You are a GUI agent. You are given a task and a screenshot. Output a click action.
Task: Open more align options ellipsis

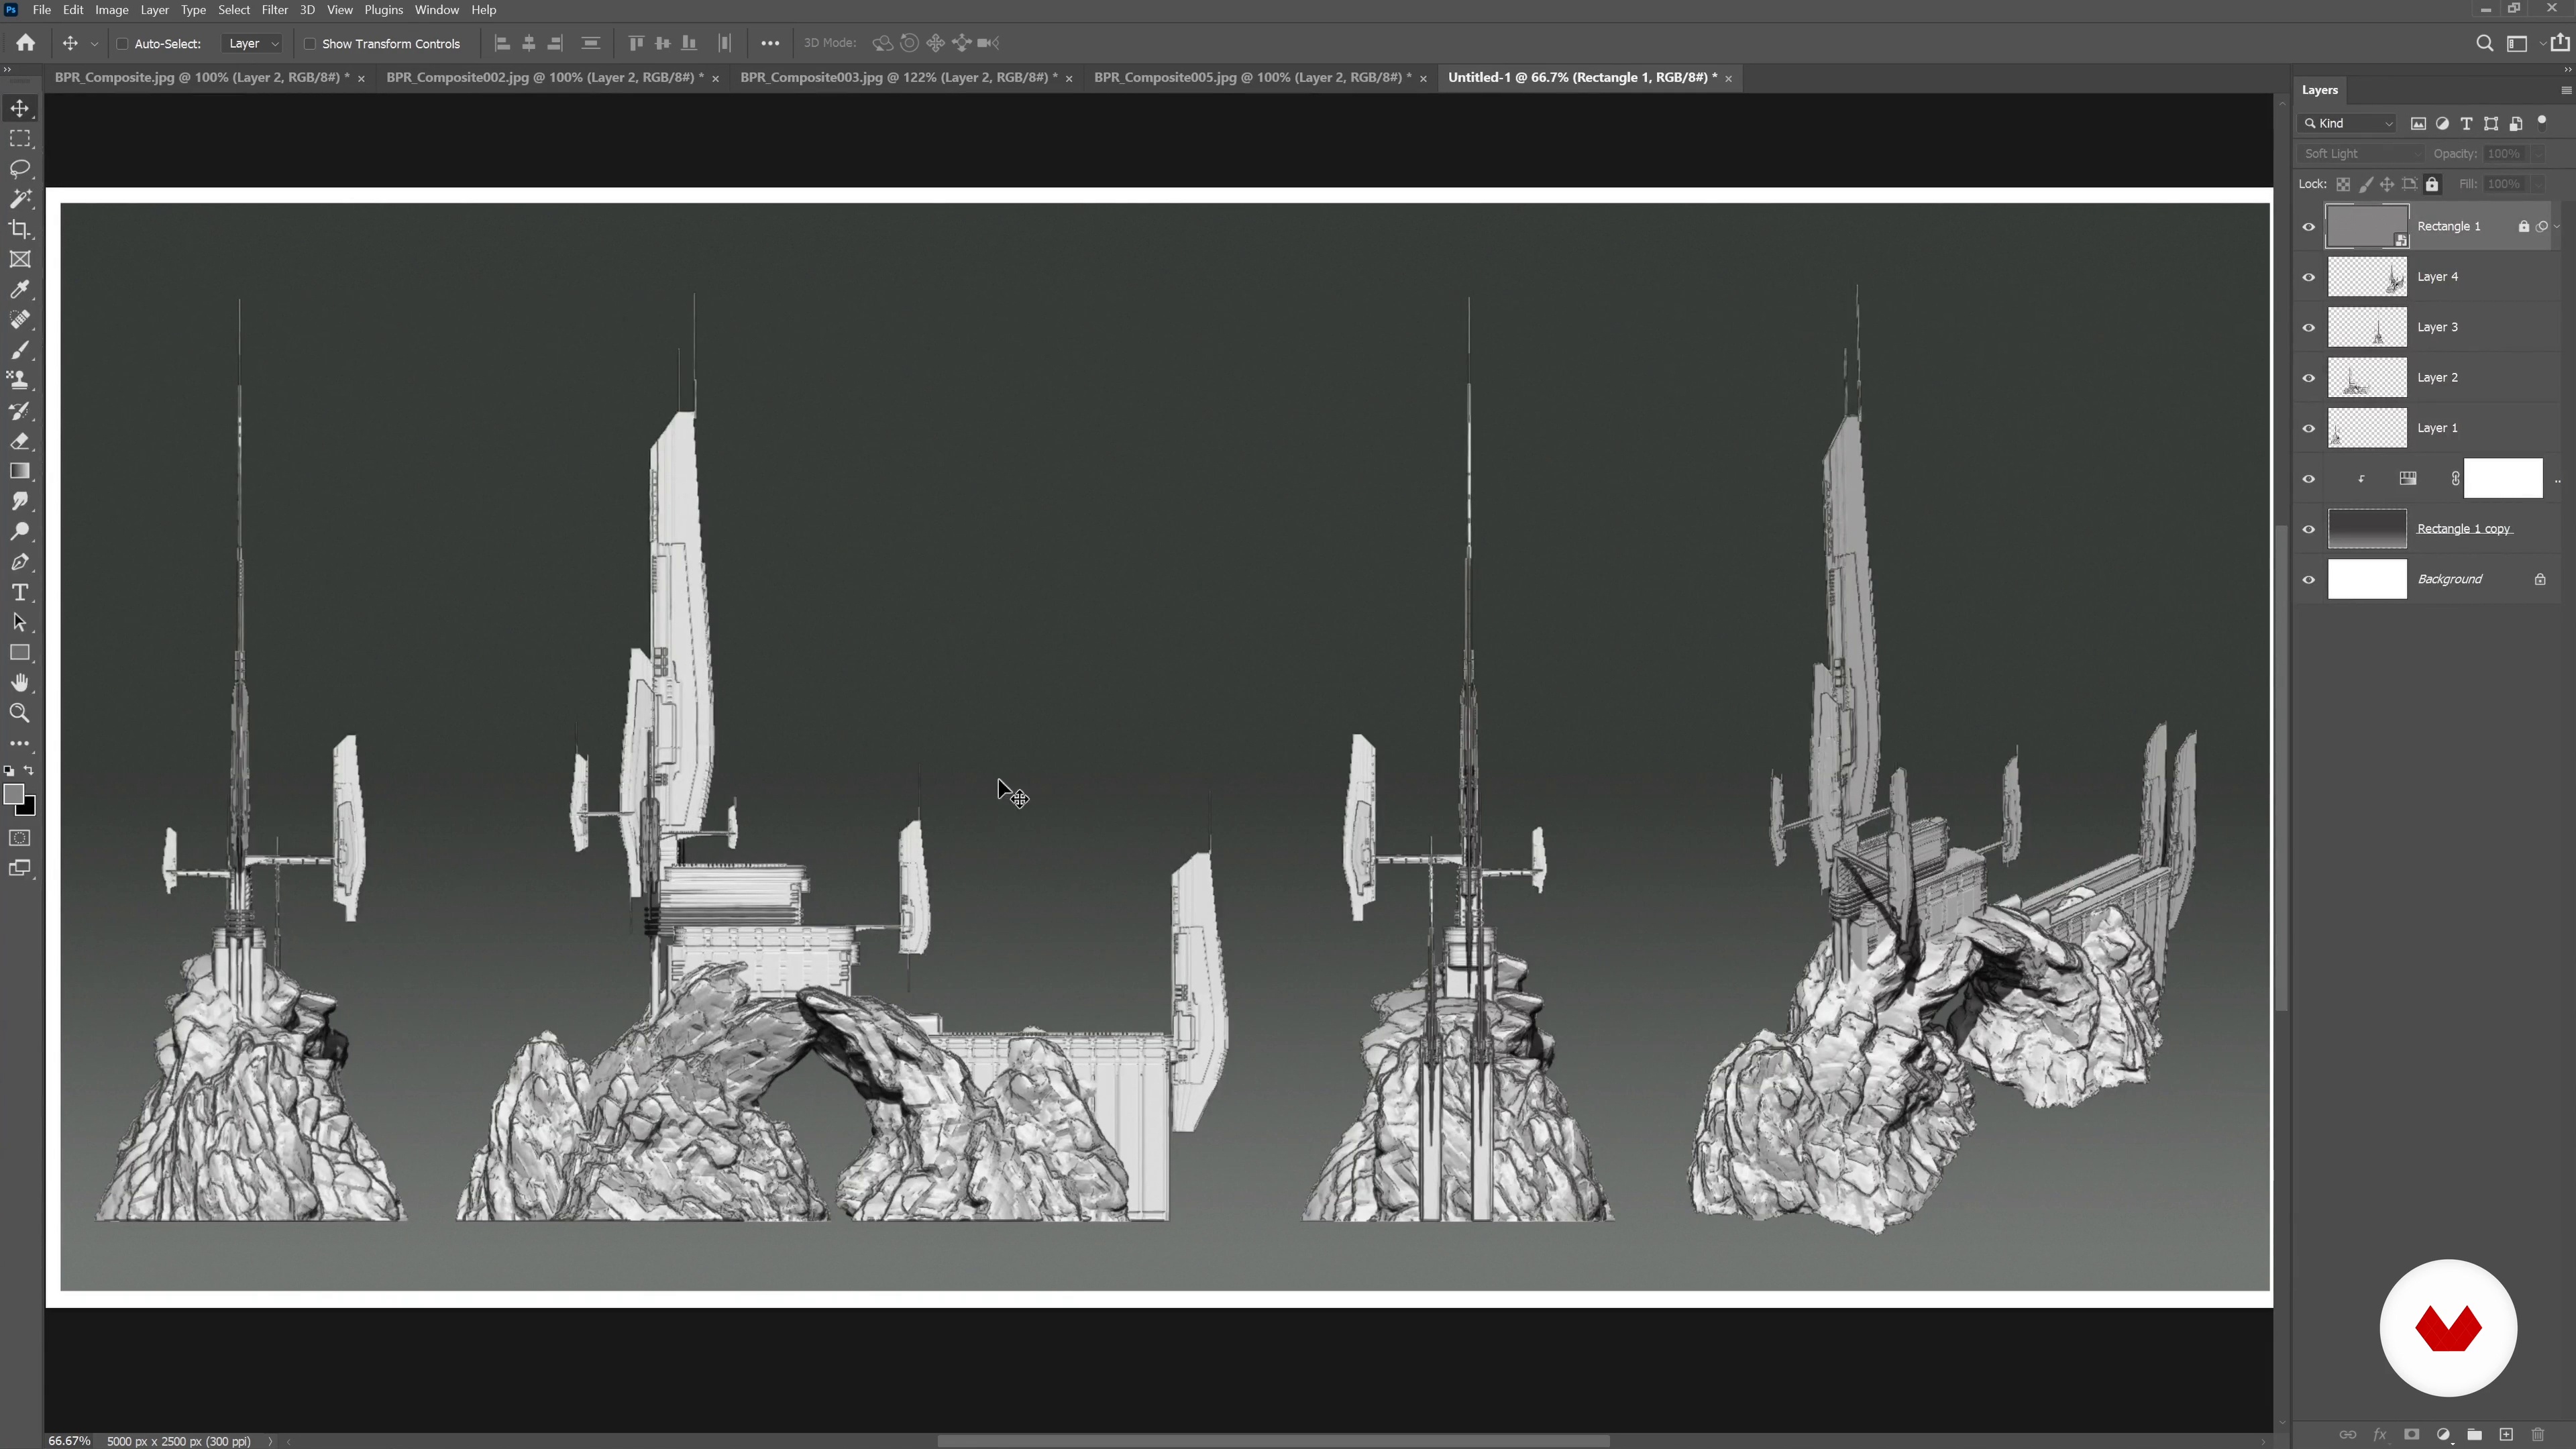coord(769,43)
